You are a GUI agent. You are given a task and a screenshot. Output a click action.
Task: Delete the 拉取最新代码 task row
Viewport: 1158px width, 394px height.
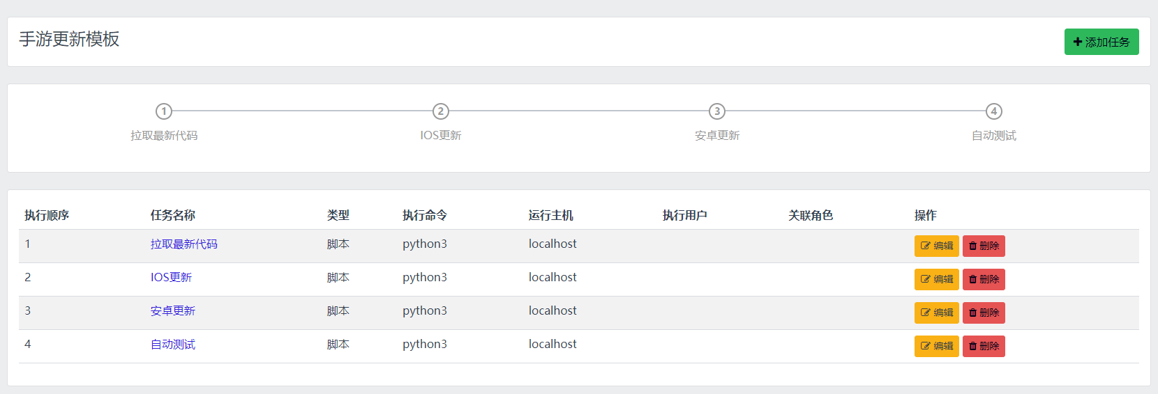point(984,246)
